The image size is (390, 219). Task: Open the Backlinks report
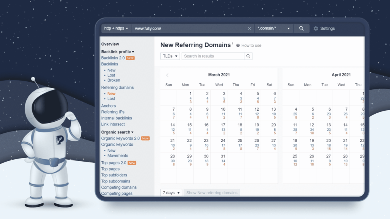click(109, 64)
